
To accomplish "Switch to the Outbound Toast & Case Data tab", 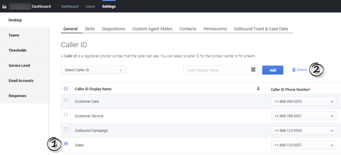I will tap(261, 29).
